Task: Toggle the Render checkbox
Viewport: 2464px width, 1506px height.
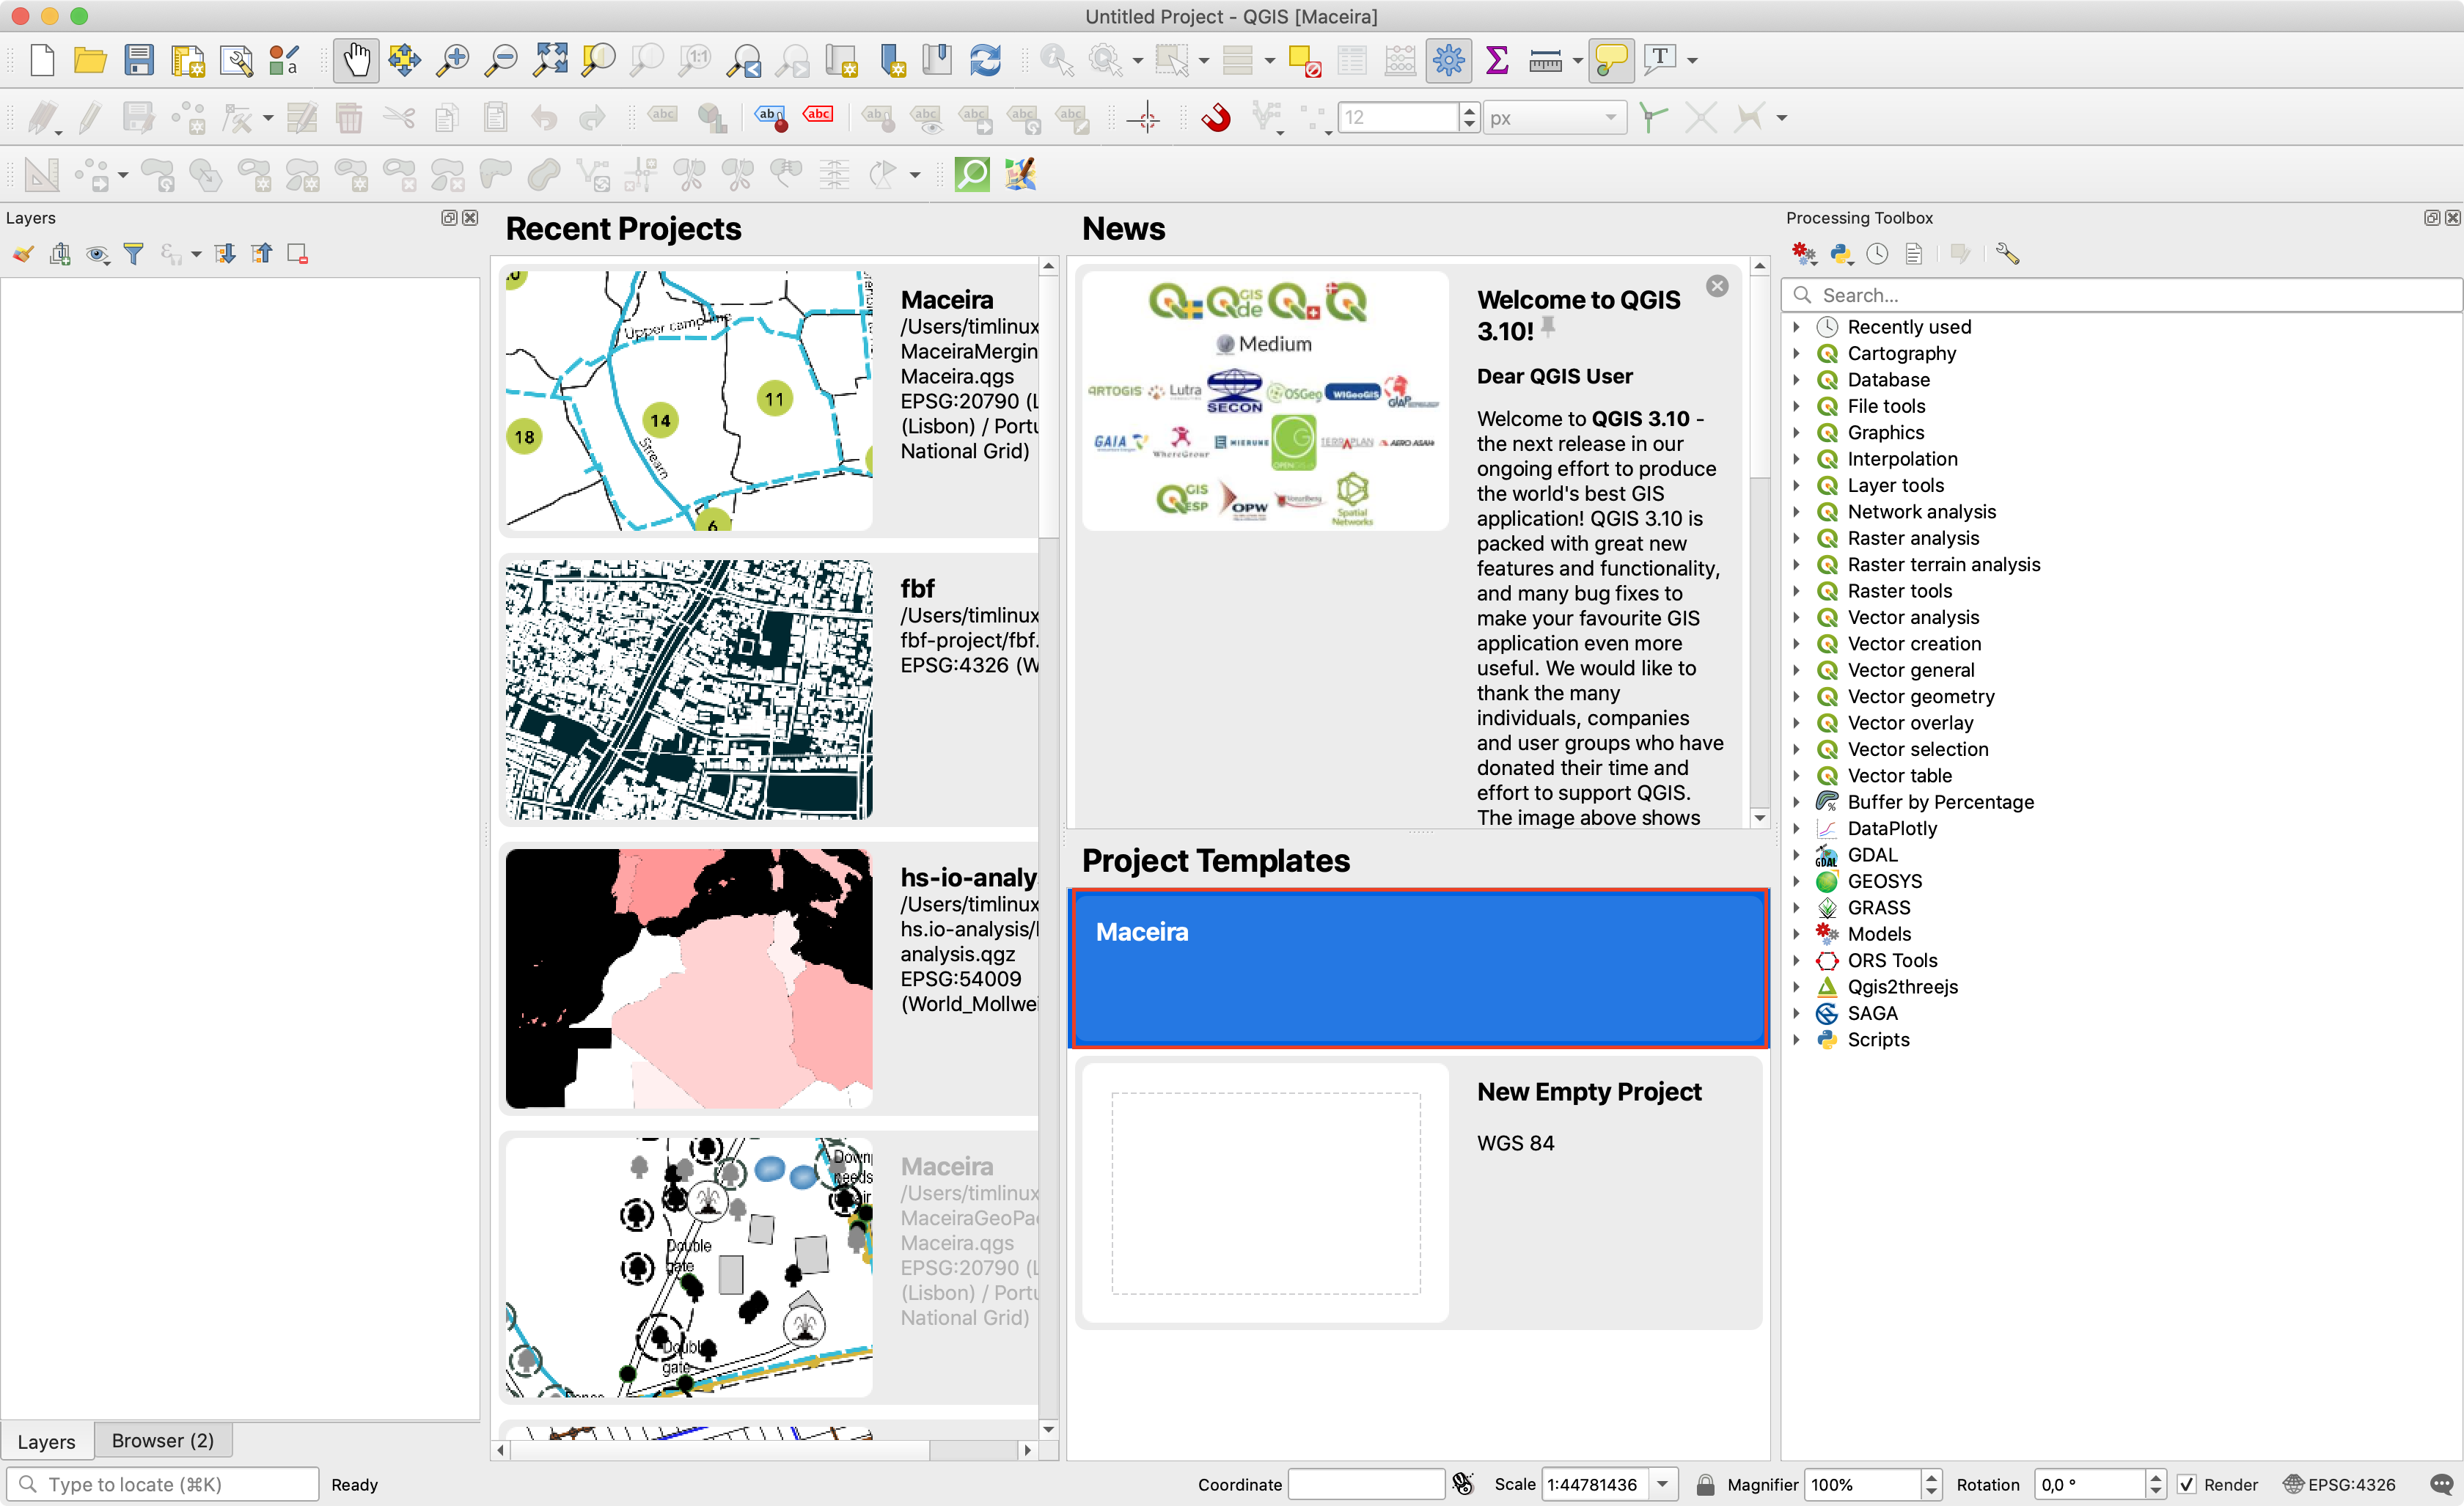Action: [2187, 1484]
